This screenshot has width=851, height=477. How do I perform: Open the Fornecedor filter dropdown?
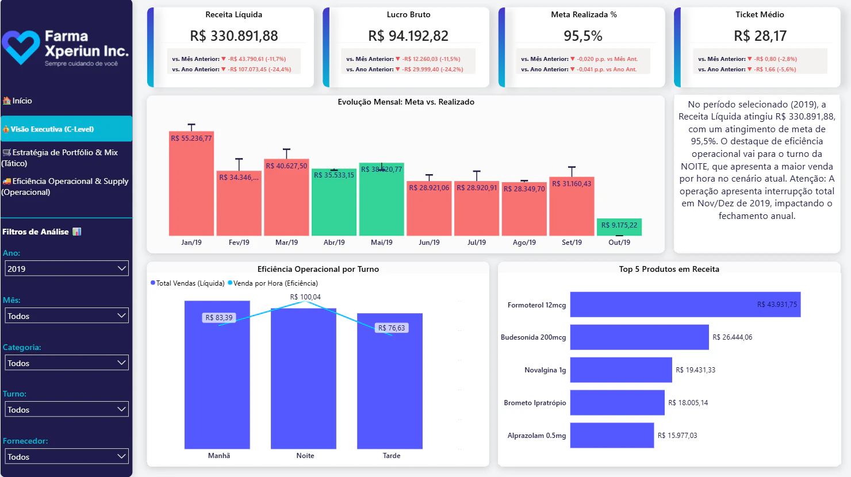click(x=67, y=456)
